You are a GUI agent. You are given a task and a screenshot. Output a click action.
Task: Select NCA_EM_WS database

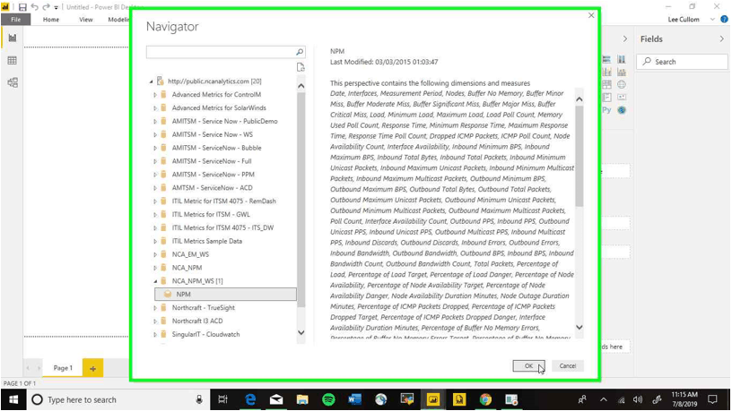click(190, 254)
